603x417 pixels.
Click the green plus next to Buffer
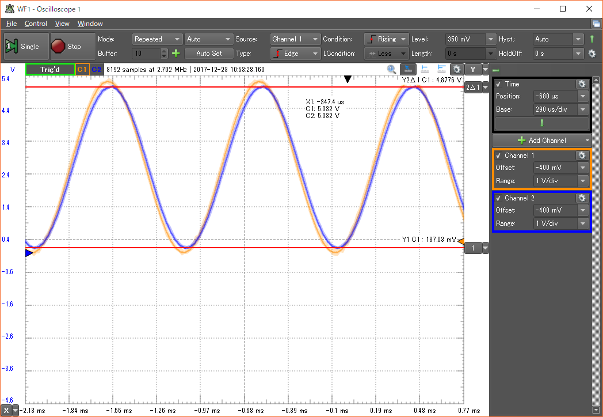point(175,54)
